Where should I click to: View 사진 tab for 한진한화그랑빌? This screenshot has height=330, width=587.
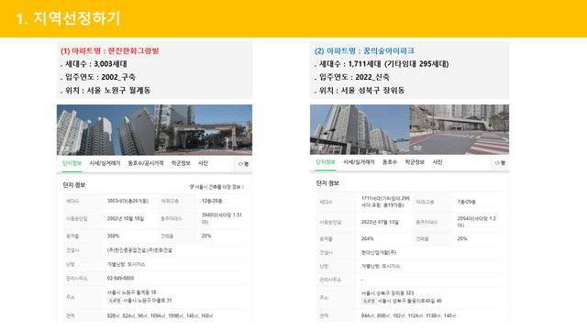pyautogui.click(x=203, y=163)
